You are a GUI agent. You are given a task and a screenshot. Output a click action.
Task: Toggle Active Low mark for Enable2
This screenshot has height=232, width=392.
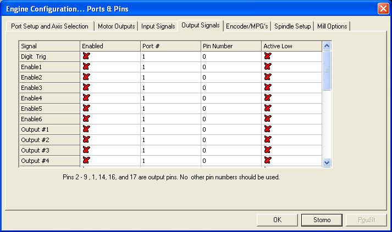pyautogui.click(x=268, y=77)
